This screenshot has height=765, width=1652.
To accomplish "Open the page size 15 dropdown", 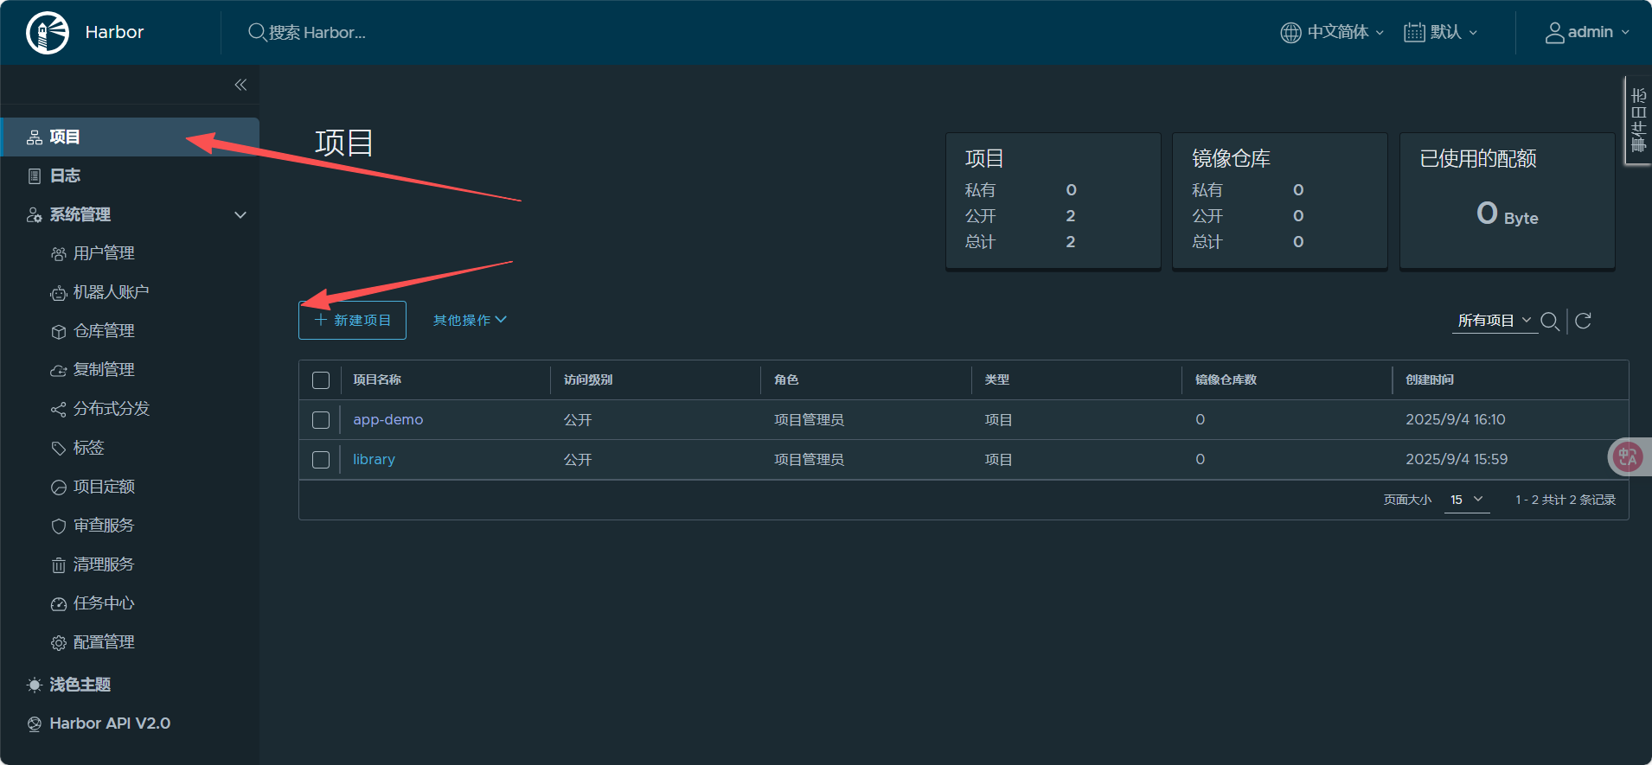I will pos(1467,500).
